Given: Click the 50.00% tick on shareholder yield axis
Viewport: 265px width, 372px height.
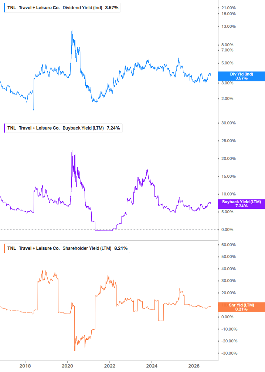Looking at the screenshot, I should pyautogui.click(x=228, y=257).
